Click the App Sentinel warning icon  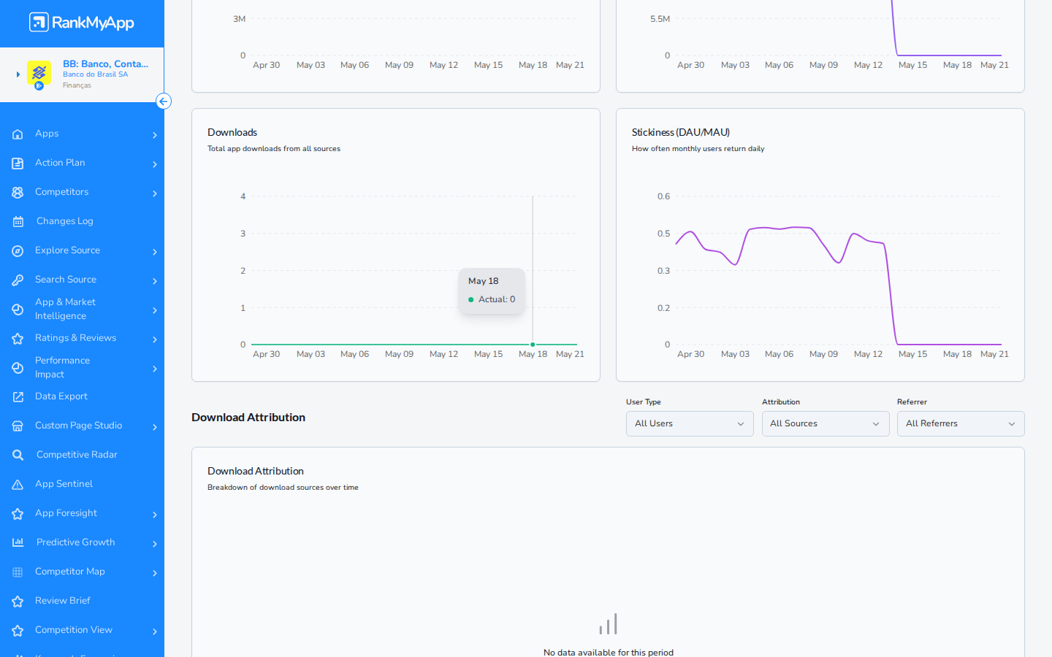pos(18,485)
